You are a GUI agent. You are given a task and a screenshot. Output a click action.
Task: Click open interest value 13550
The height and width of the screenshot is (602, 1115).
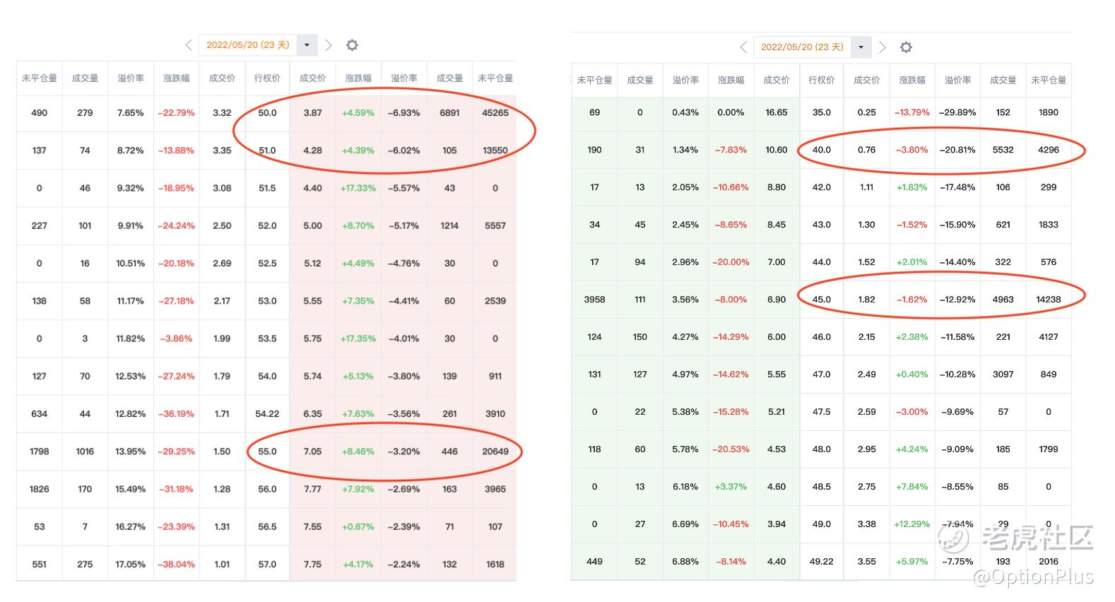(495, 150)
